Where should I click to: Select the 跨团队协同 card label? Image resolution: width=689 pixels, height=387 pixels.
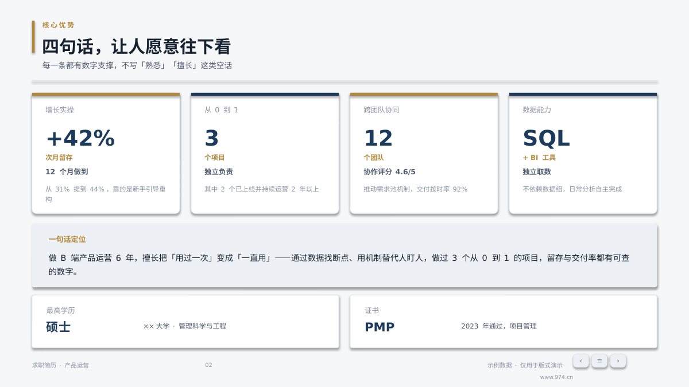pos(381,110)
